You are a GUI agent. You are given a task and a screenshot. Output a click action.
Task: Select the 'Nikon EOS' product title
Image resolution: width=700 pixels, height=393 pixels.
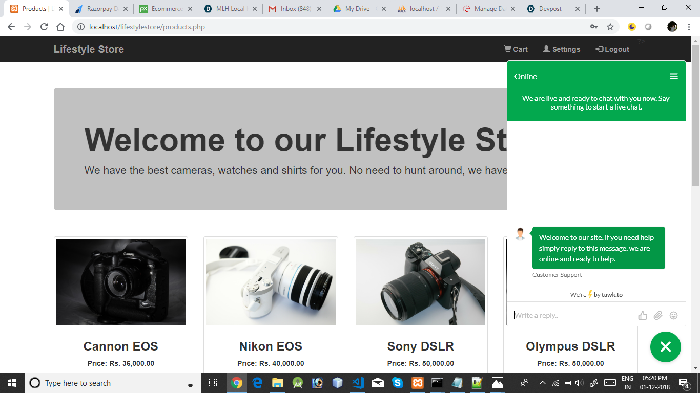pos(271,346)
